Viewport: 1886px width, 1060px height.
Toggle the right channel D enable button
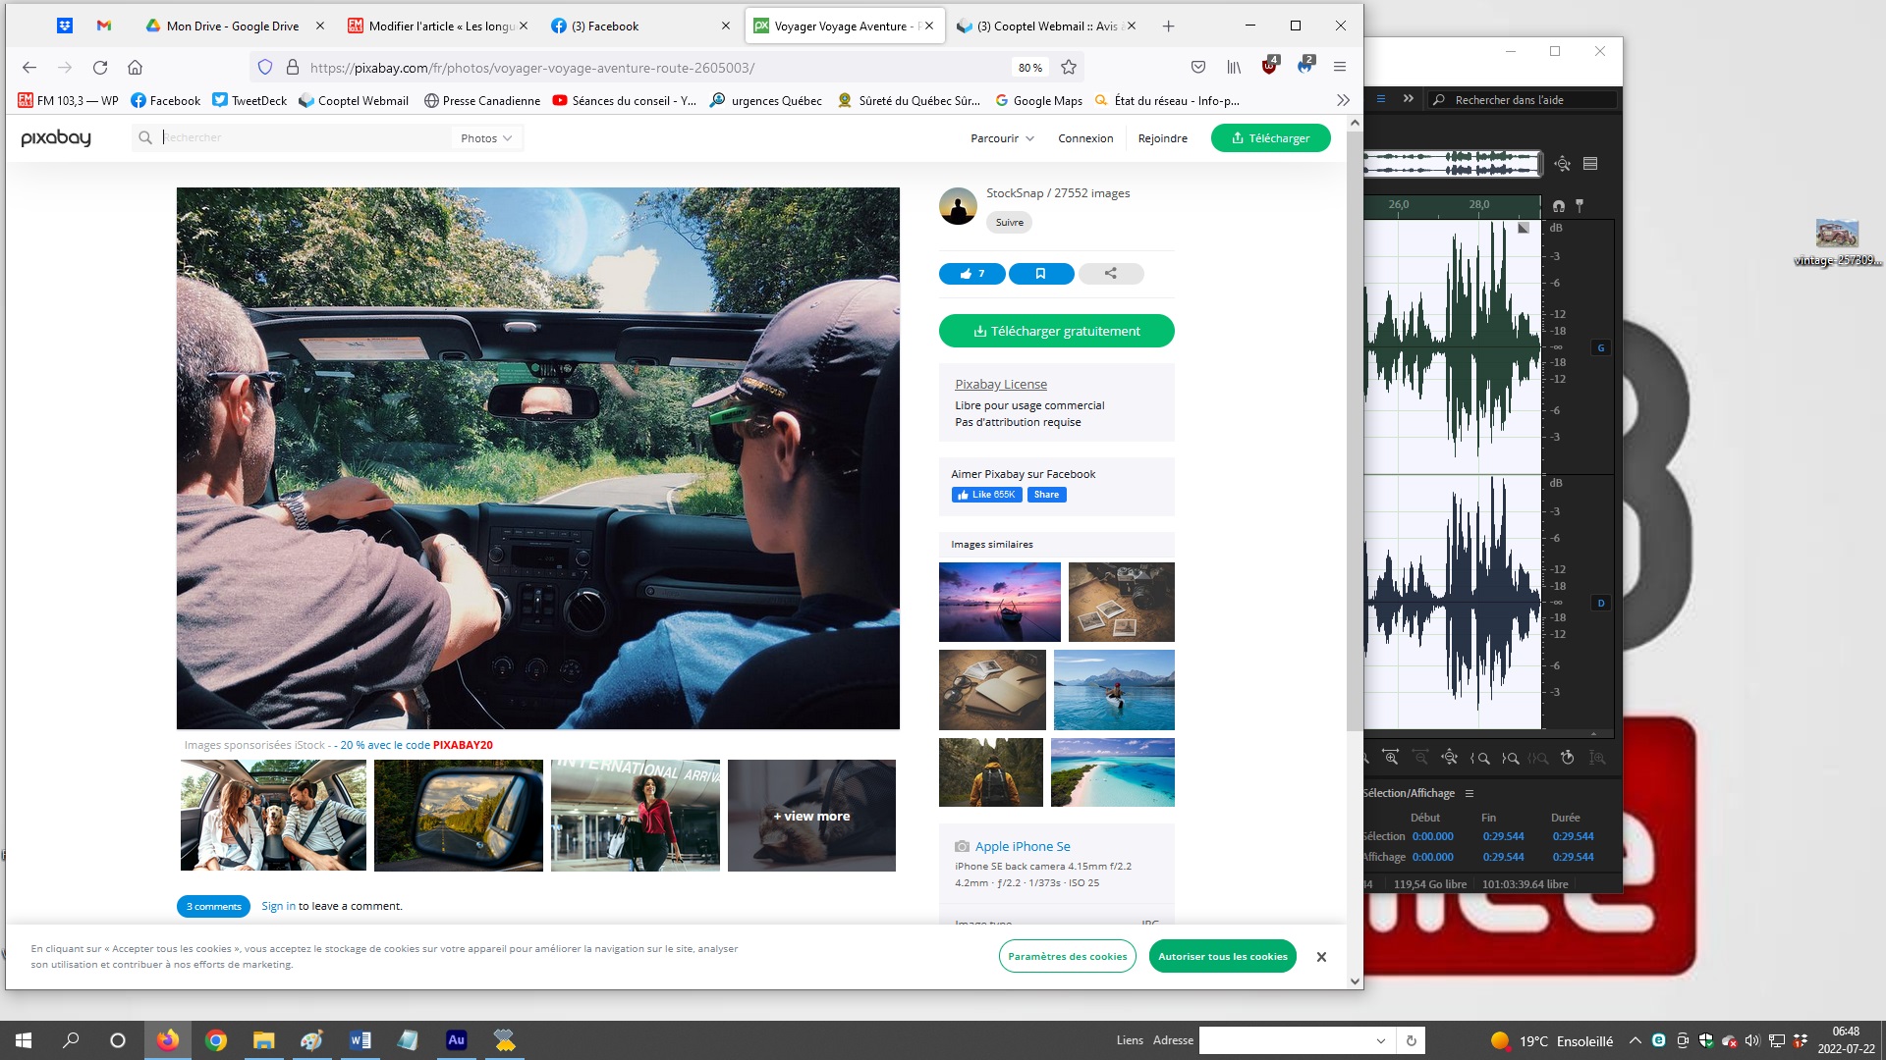[x=1601, y=604]
